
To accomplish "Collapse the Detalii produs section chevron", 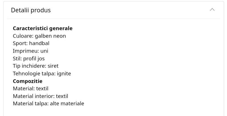I will [212, 10].
